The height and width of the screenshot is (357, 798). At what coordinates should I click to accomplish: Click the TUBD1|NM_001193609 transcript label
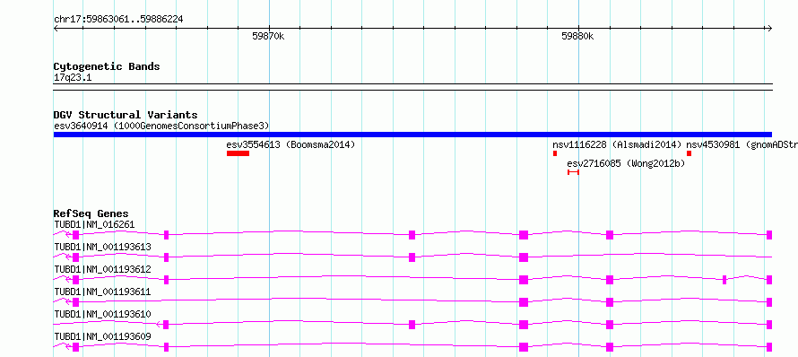click(102, 336)
